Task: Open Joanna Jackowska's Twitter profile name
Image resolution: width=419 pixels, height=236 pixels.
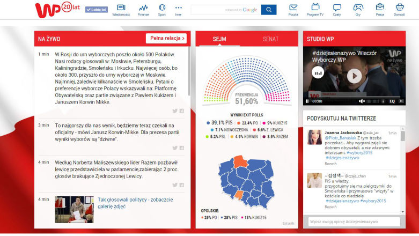Action: click(x=343, y=132)
